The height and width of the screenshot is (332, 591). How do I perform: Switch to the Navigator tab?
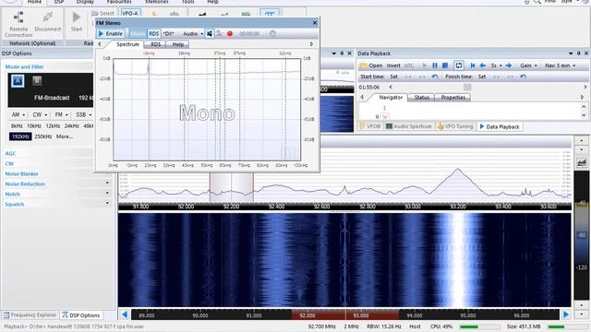point(391,98)
